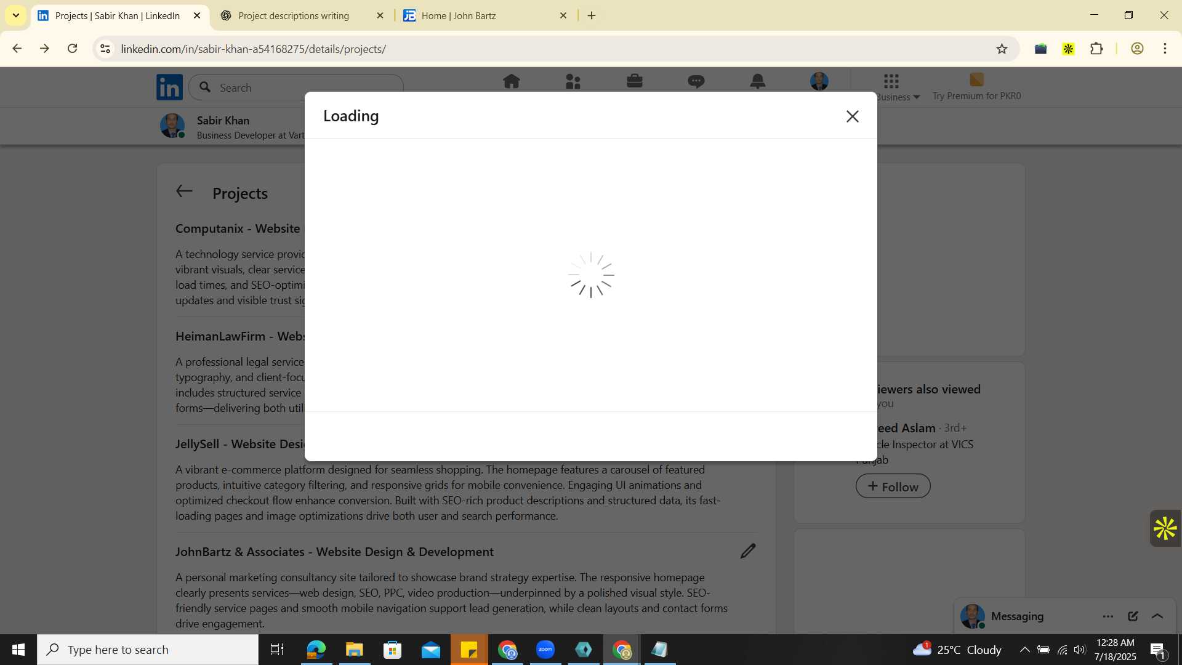The width and height of the screenshot is (1182, 665).
Task: Go back using the Projects back arrow
Action: (x=185, y=191)
